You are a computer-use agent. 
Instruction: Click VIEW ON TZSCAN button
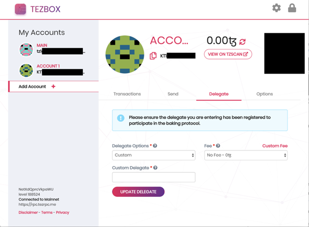tap(228, 54)
